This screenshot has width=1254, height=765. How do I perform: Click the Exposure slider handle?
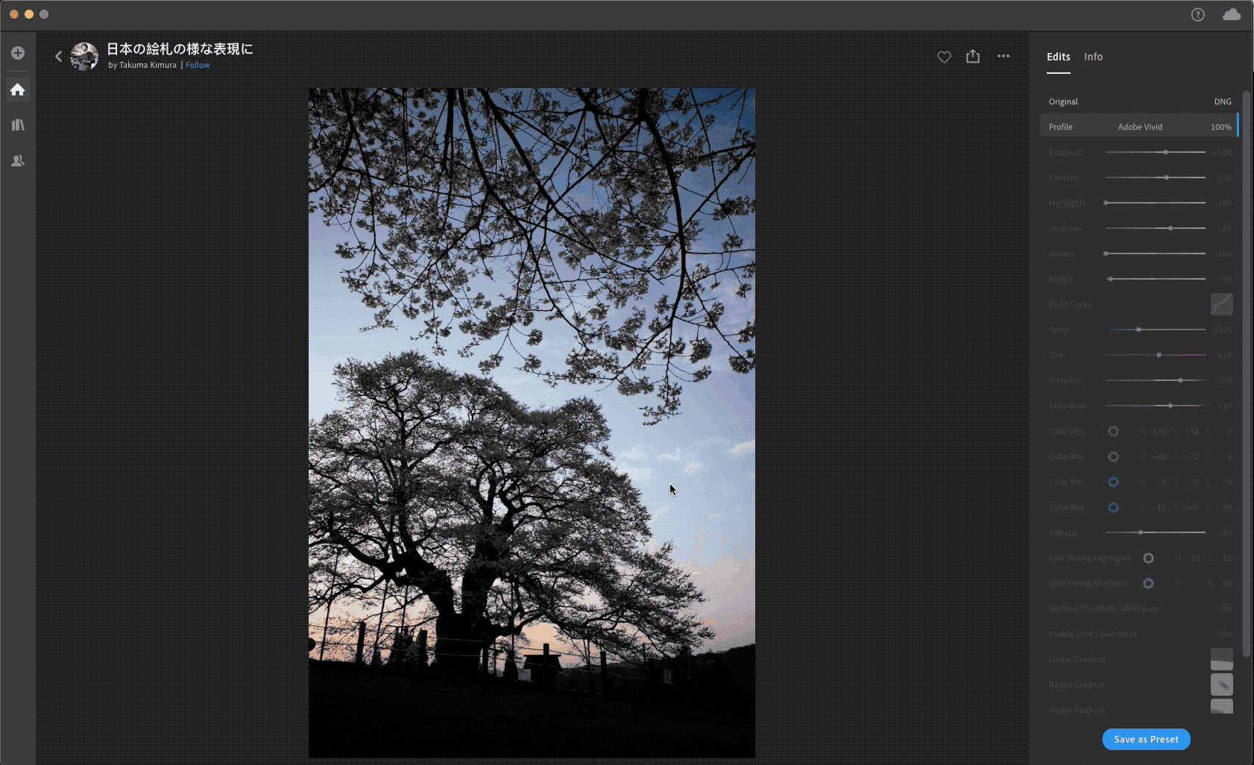coord(1165,152)
